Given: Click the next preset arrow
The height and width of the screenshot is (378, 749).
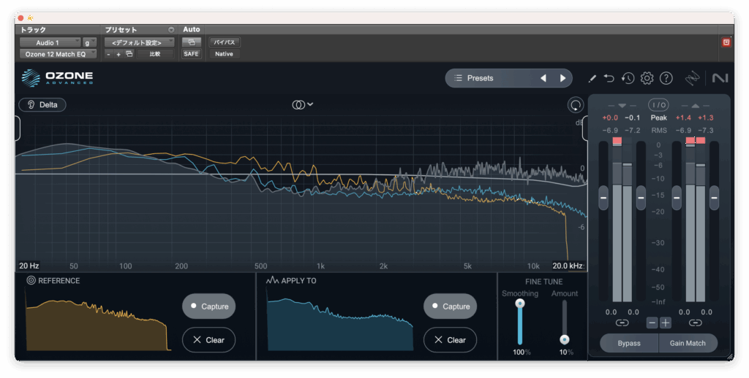Looking at the screenshot, I should (562, 78).
